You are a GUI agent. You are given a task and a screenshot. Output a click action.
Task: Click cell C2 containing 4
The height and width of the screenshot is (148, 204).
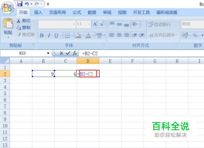point(65,74)
